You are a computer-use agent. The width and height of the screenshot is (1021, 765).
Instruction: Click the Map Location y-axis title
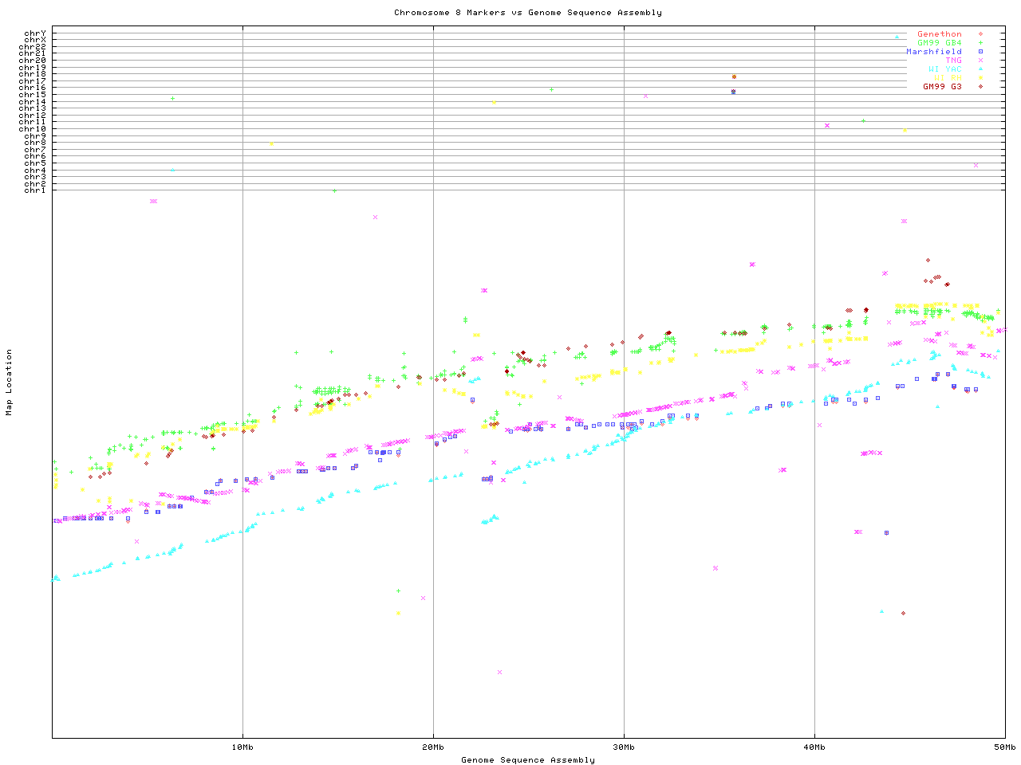[10, 382]
